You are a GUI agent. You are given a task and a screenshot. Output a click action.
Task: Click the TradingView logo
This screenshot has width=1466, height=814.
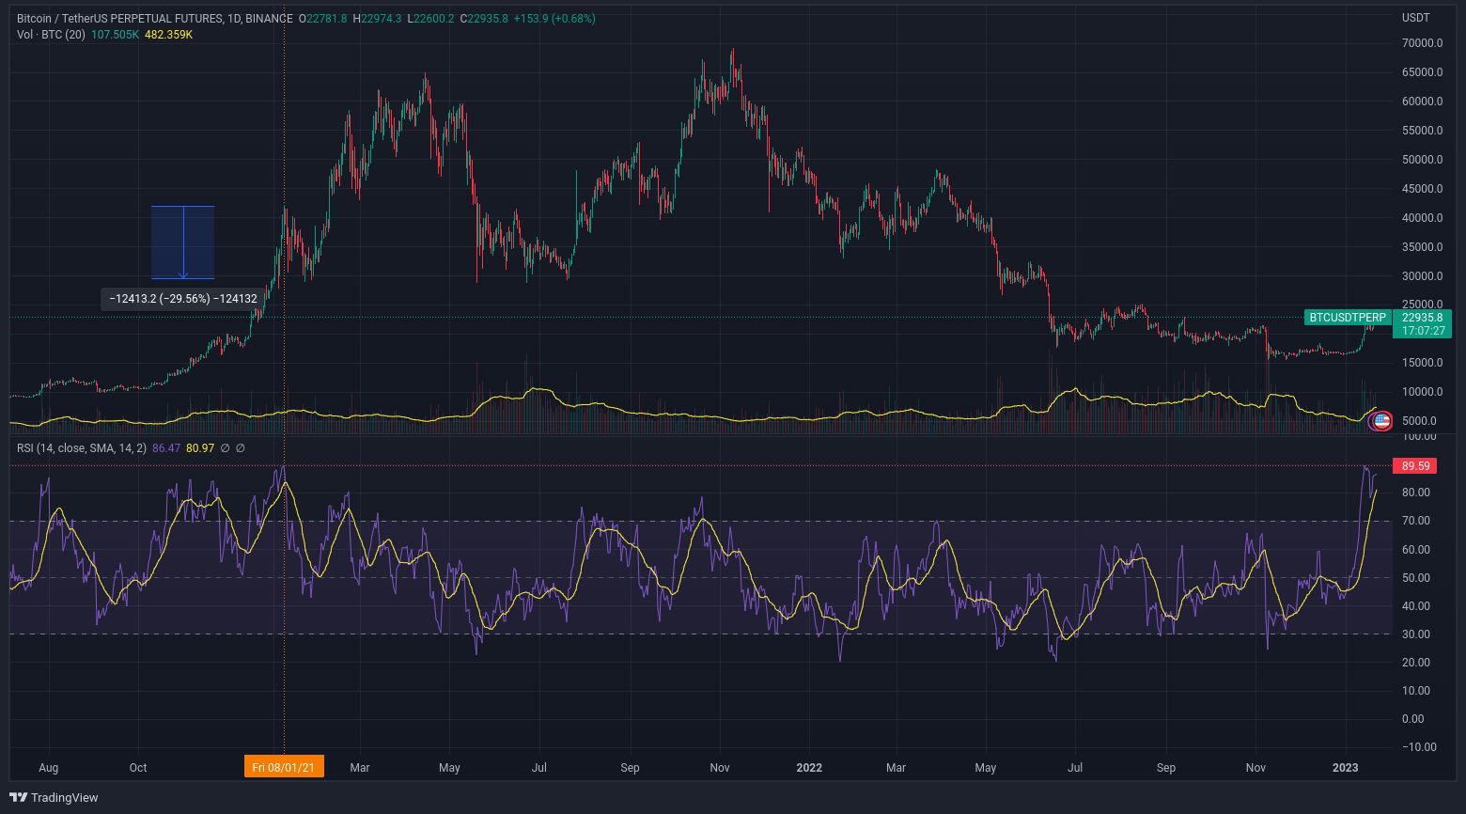click(54, 797)
